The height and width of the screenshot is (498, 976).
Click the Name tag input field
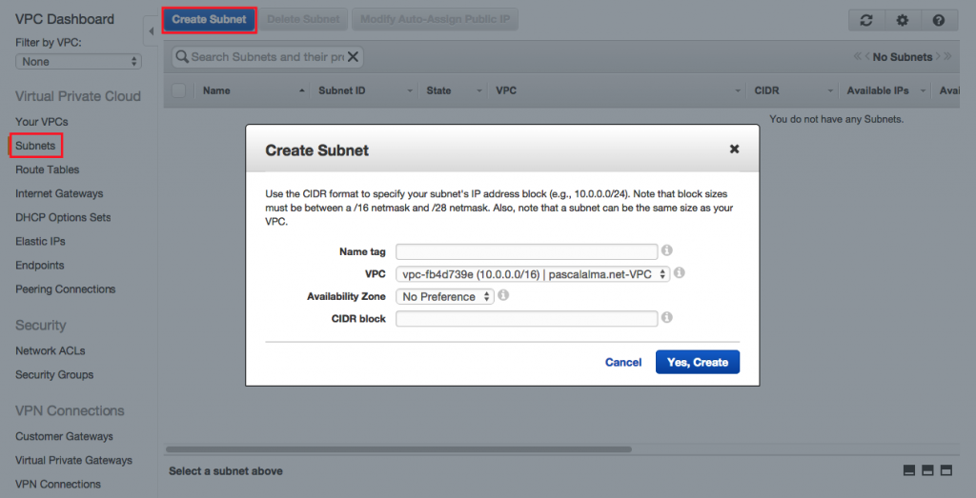coord(526,251)
